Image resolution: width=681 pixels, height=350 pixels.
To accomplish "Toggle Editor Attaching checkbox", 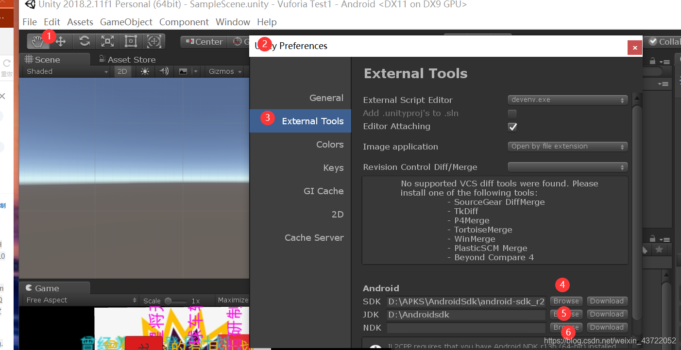I will click(512, 127).
